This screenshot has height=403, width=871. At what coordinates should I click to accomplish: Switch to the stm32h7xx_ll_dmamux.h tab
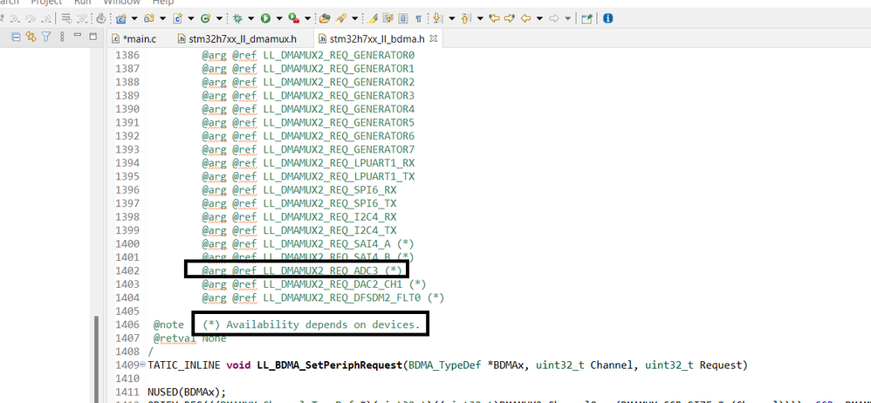237,39
